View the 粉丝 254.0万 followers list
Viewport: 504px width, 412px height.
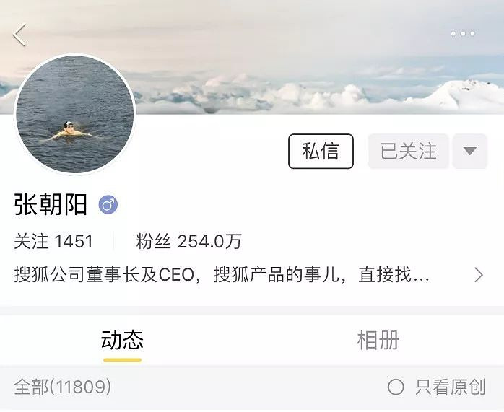[x=188, y=241]
